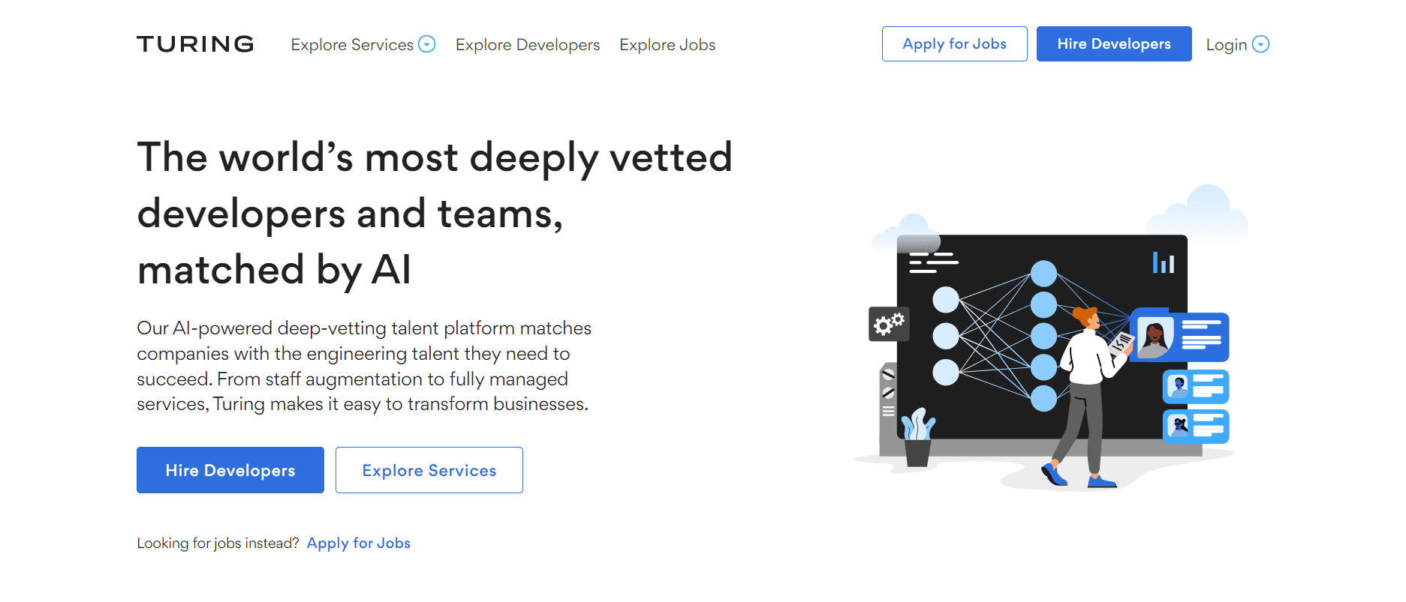The width and height of the screenshot is (1406, 602).
Task: Open the Explore Jobs nav item
Action: [x=667, y=45]
